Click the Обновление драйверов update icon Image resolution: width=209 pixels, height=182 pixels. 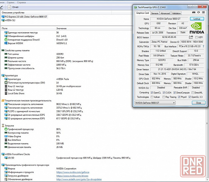pos(6,179)
